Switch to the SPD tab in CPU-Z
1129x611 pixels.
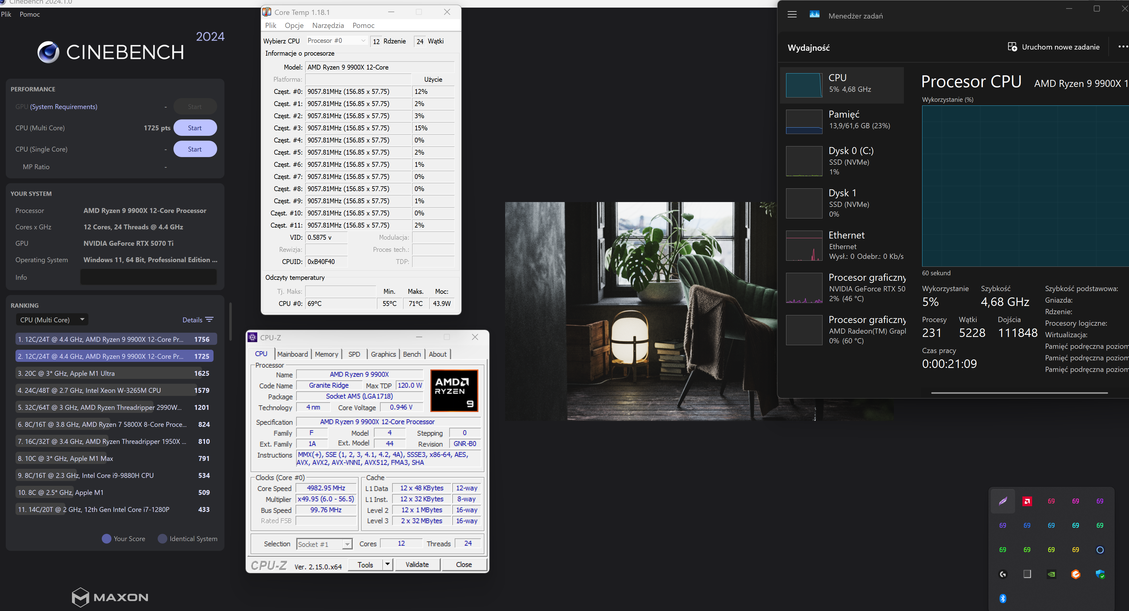pos(354,354)
